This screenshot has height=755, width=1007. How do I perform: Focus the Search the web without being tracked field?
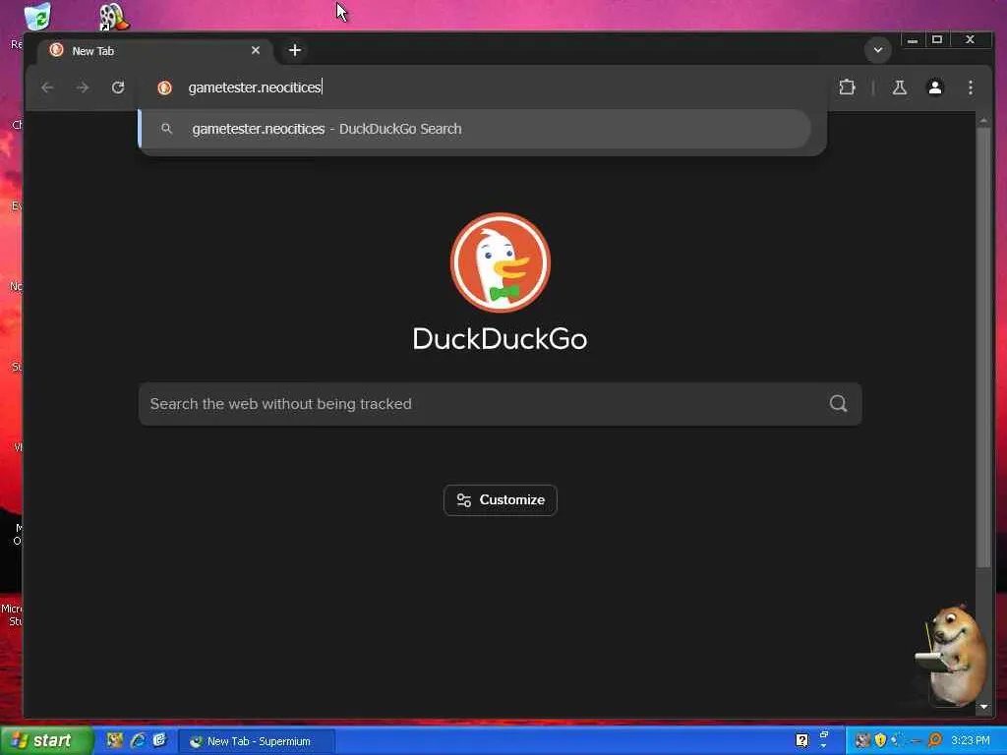(501, 404)
